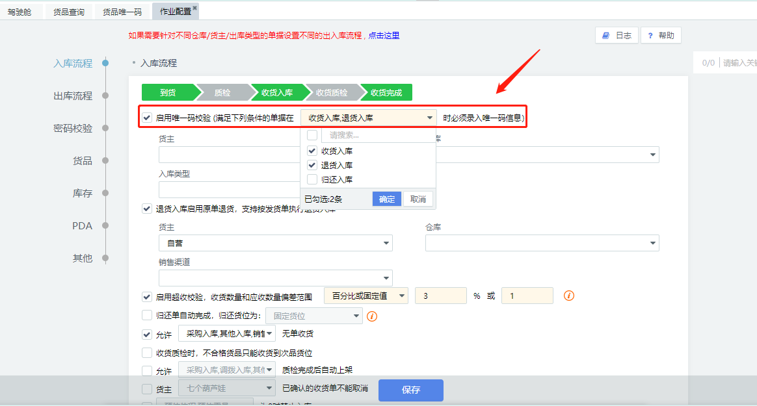Viewport: 757px width, 406px height.
Task: Go to 出库流程 section in sidebar
Action: coord(72,95)
